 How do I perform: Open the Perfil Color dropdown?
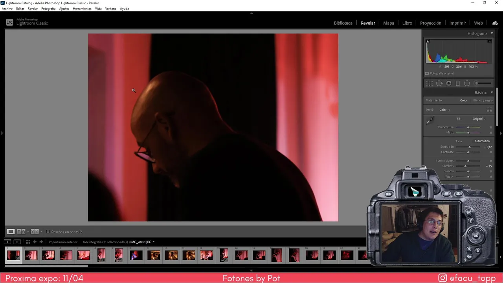click(444, 110)
